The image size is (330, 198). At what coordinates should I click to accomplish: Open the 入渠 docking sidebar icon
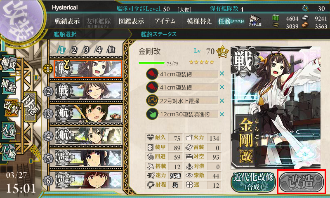[x=8, y=131]
